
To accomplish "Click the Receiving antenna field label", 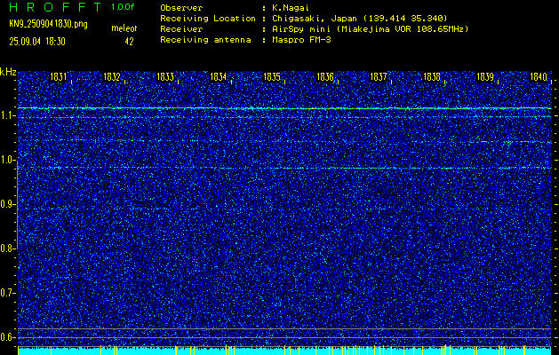I will (x=205, y=40).
